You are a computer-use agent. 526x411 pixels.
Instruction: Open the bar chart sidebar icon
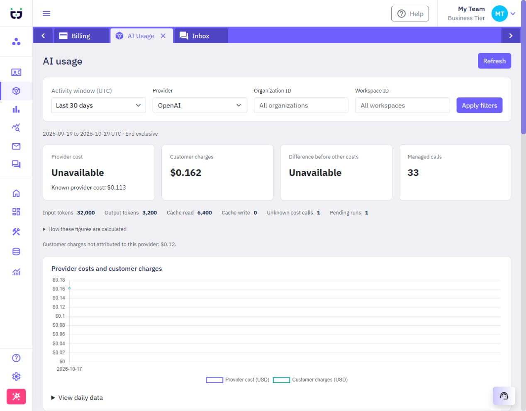pyautogui.click(x=16, y=109)
